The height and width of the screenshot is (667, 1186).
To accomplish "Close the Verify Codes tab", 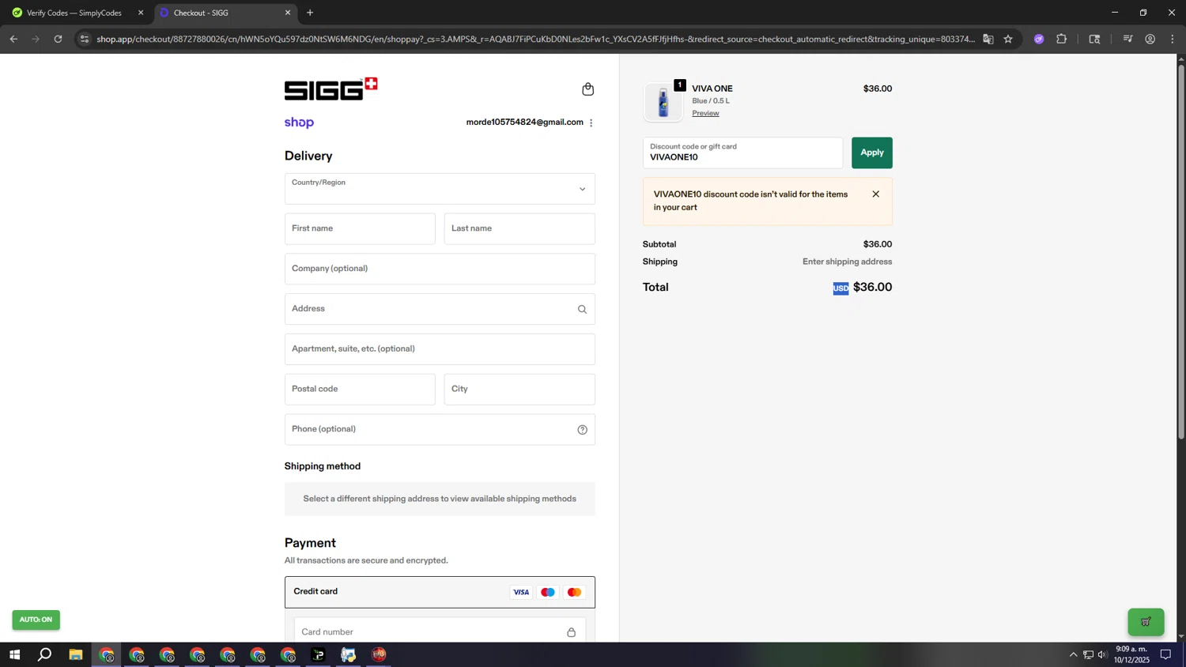I will point(141,13).
